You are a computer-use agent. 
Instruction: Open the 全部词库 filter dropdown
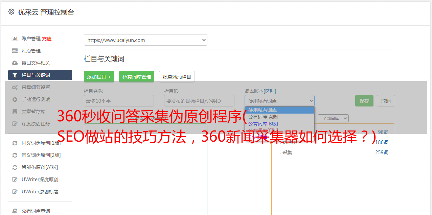coord(333,118)
